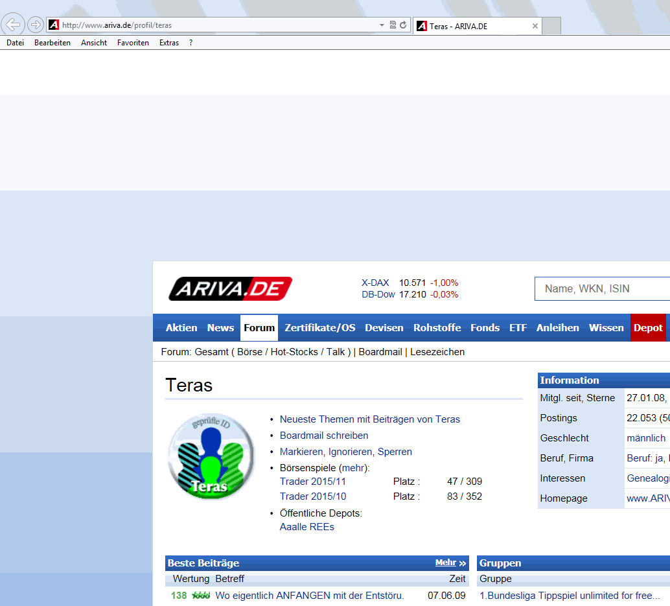The width and height of the screenshot is (670, 606).
Task: Open the Ansicht menu
Action: point(94,43)
